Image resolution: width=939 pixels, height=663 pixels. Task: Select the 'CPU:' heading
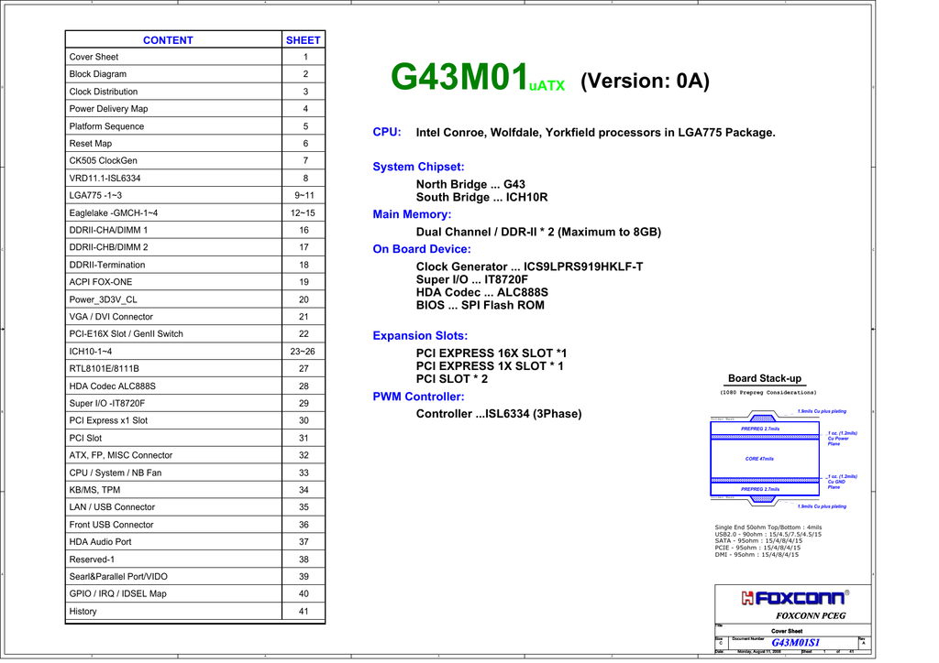click(x=387, y=132)
